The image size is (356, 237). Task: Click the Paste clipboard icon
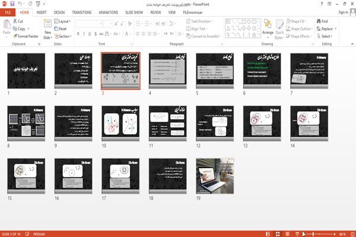(7, 24)
